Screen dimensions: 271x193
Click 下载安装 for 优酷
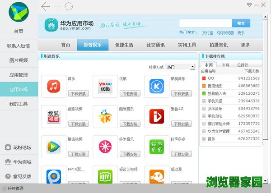(130, 94)
